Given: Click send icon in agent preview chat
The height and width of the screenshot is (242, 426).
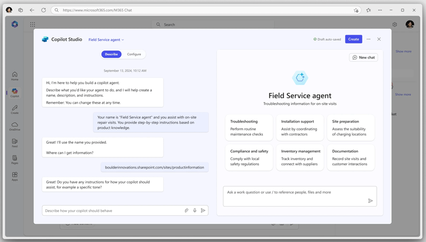Looking at the screenshot, I should pyautogui.click(x=370, y=201).
